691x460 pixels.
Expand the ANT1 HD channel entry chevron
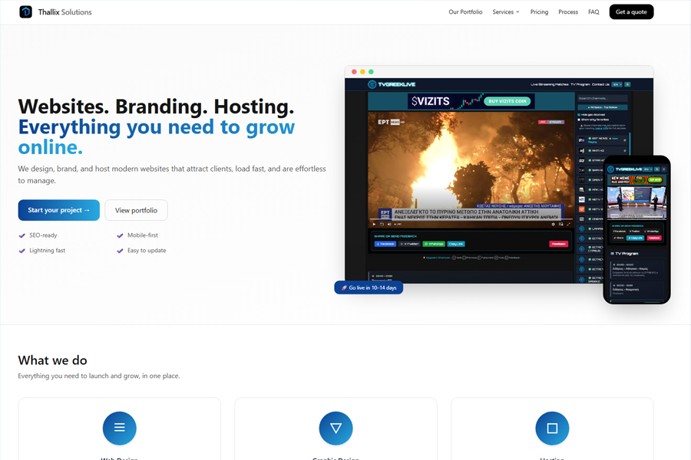(625, 150)
